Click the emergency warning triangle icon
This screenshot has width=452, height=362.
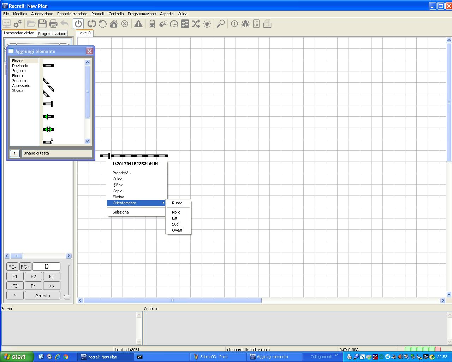coord(138,24)
